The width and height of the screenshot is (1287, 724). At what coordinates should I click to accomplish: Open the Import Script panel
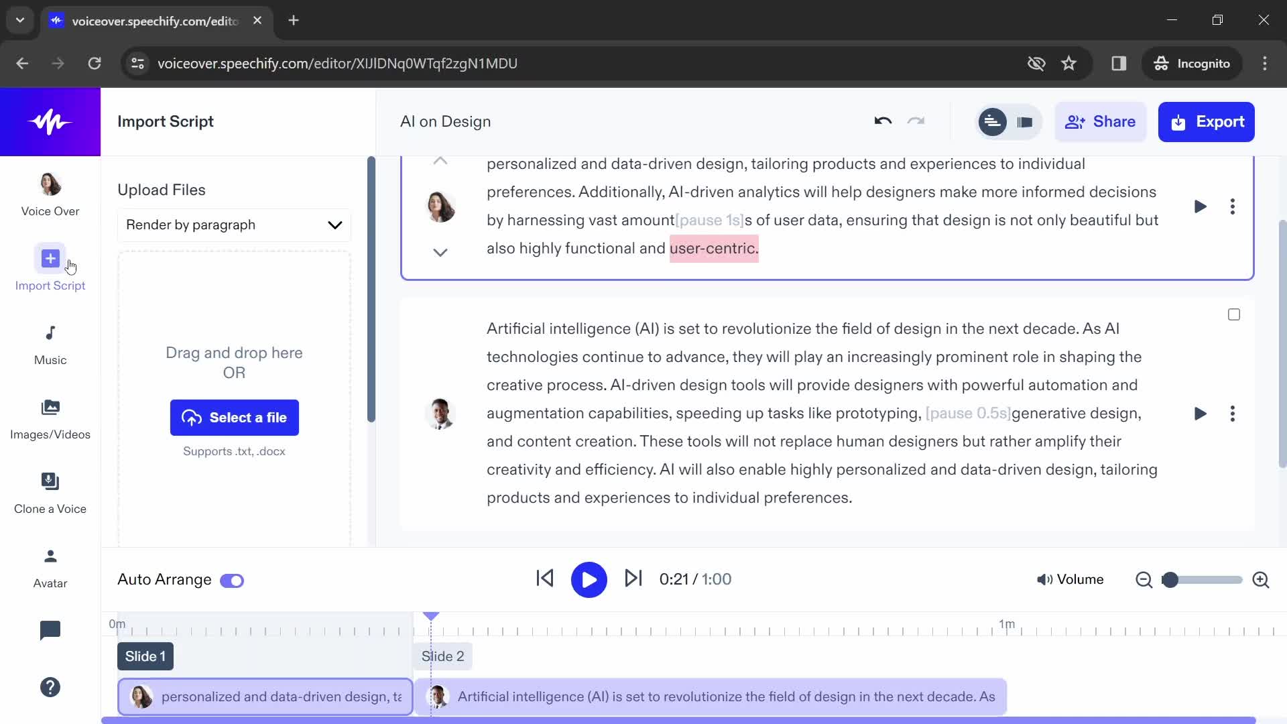click(50, 267)
